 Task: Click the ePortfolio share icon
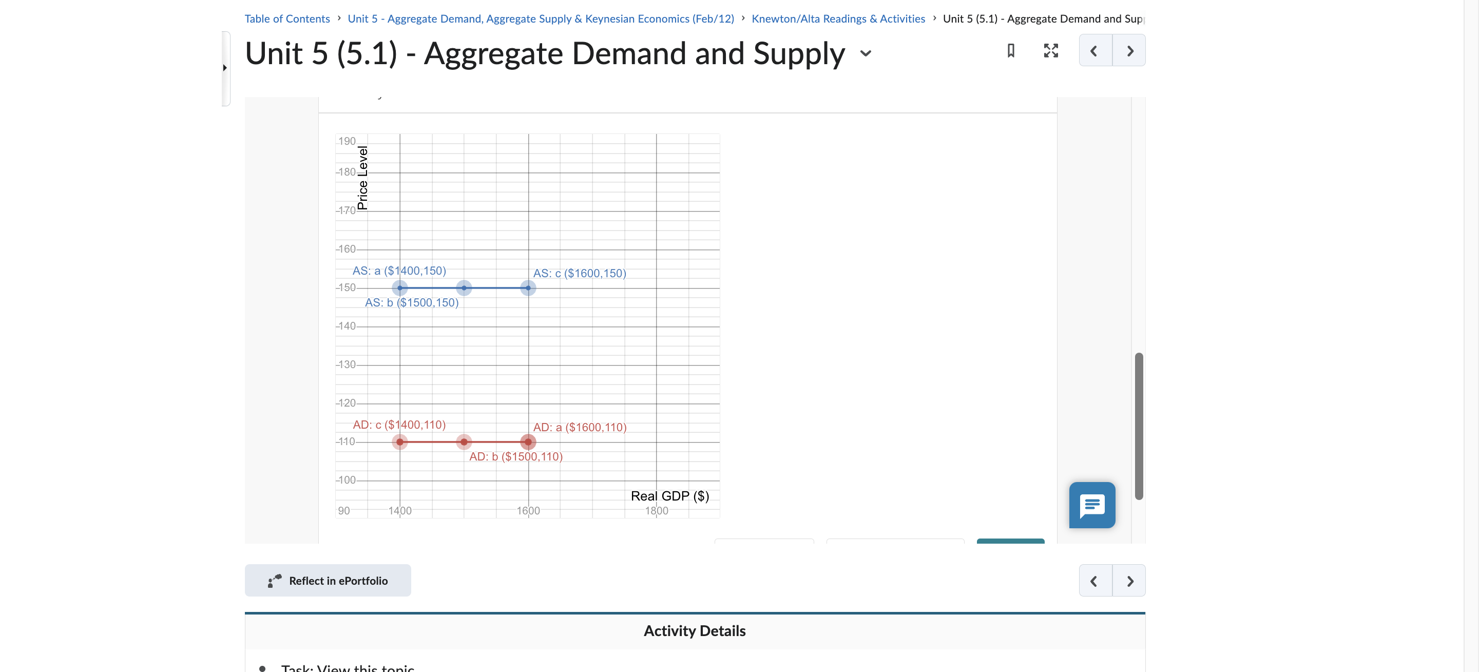pyautogui.click(x=274, y=580)
